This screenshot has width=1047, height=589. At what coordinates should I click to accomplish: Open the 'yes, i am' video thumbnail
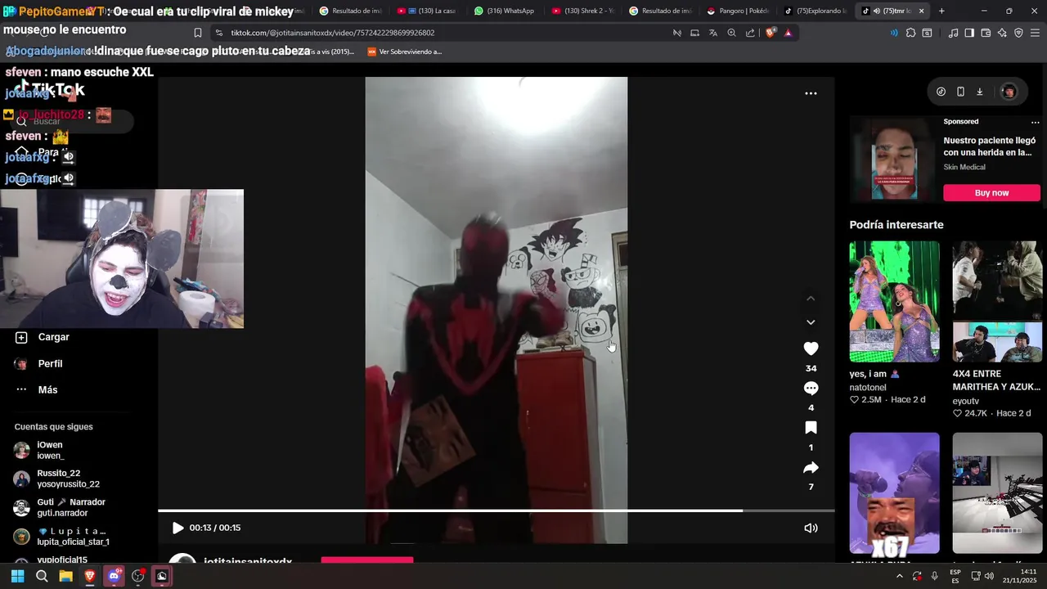(x=894, y=301)
